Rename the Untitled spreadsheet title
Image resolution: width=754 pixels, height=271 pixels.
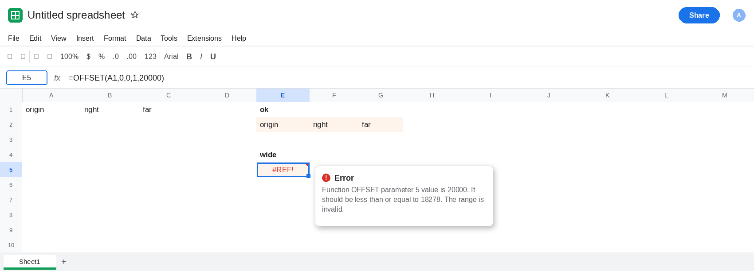coord(76,15)
